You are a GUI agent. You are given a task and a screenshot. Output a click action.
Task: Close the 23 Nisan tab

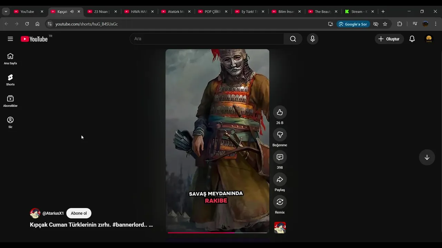[116, 11]
